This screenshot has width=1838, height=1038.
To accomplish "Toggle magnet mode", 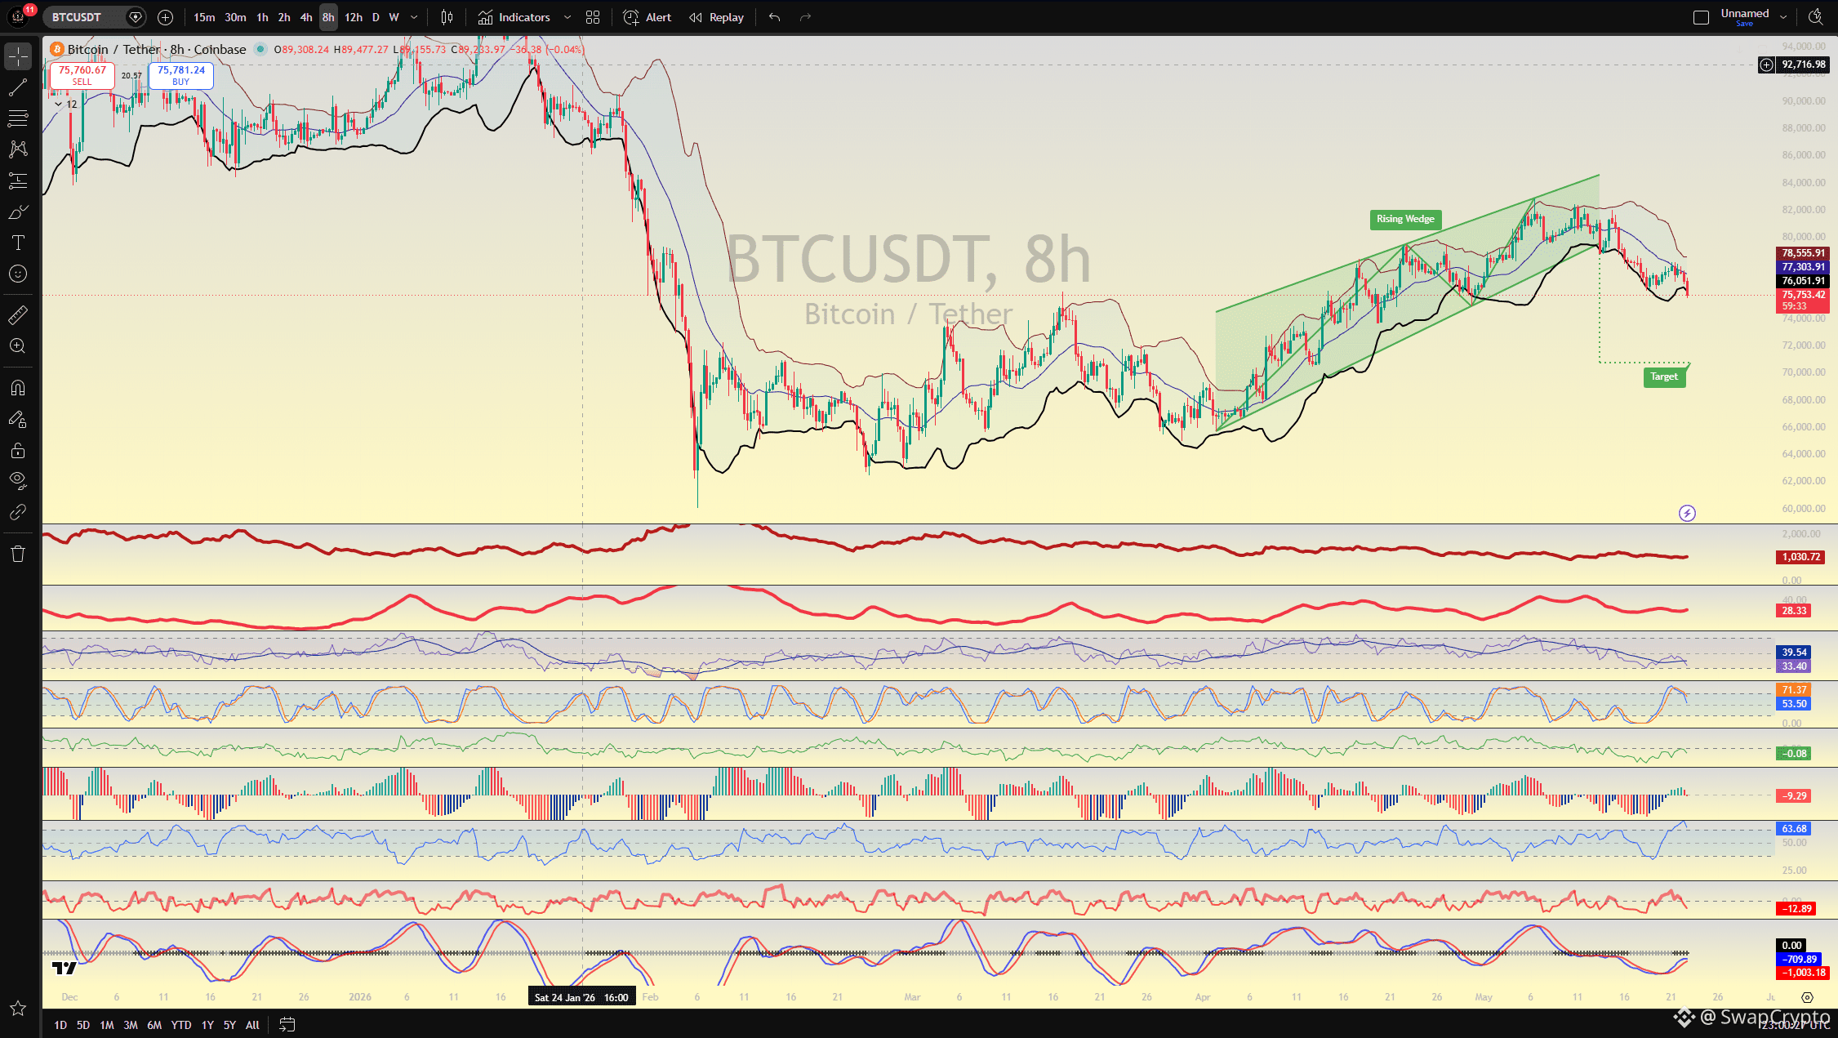I will [x=18, y=388].
